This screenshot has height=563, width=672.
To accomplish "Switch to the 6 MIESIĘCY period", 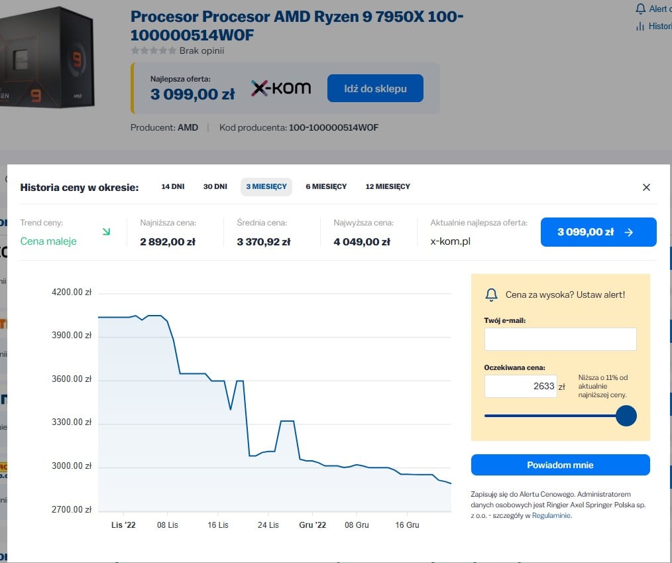I will [x=326, y=186].
